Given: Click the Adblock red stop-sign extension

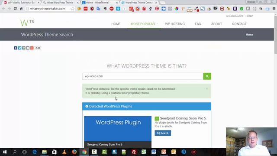Looking at the screenshot, I should tap(112, 9).
